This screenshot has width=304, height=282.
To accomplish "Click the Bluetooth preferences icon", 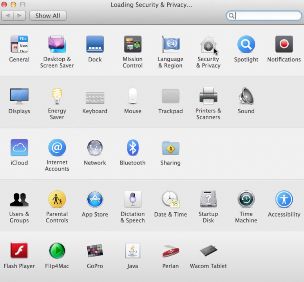I will coord(133,148).
